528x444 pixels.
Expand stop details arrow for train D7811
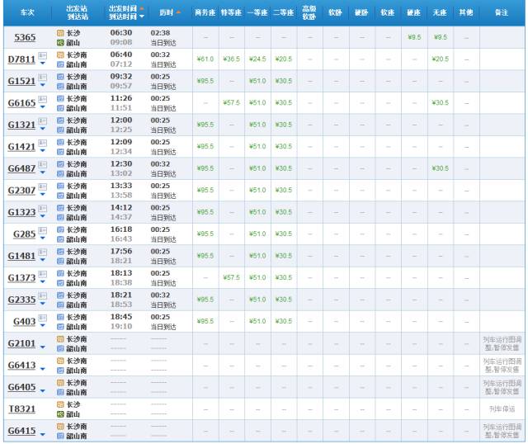(x=42, y=64)
